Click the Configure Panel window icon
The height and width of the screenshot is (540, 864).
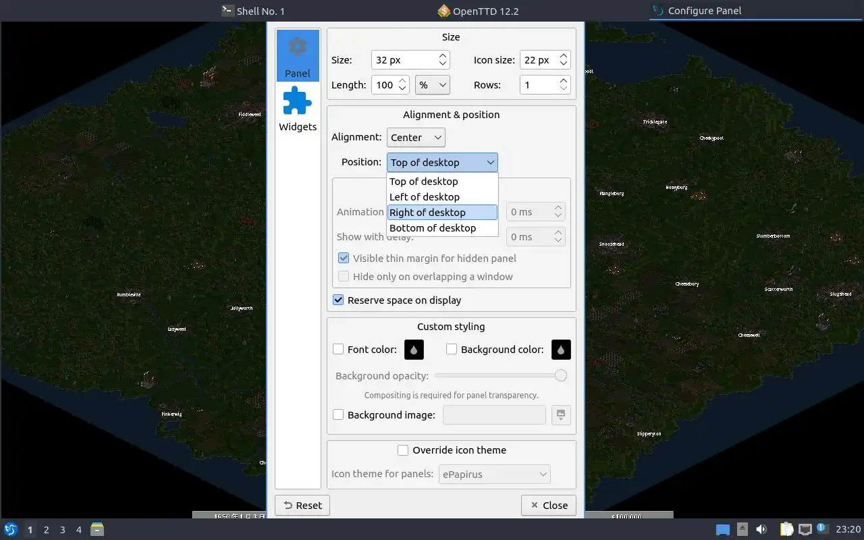(x=658, y=11)
